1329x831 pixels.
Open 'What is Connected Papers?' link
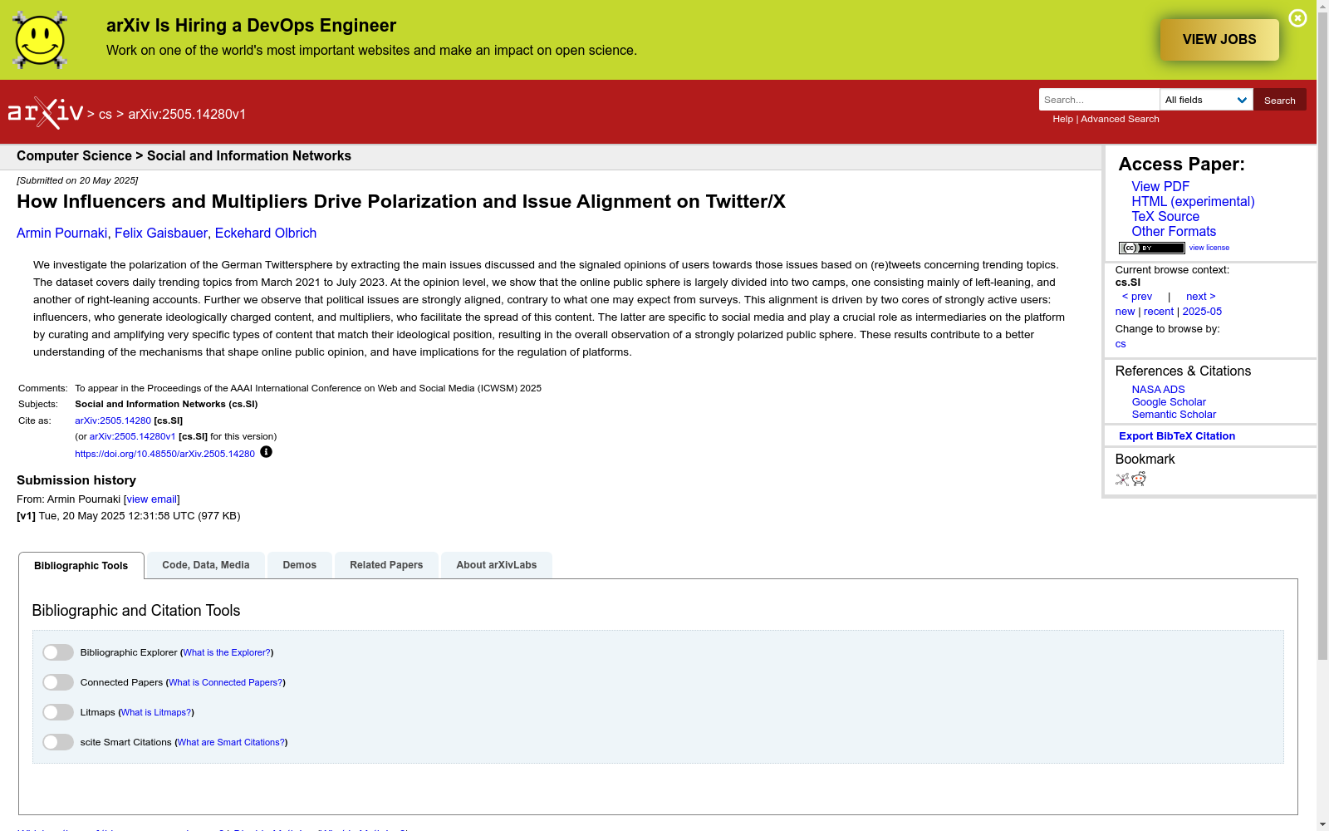(x=225, y=683)
